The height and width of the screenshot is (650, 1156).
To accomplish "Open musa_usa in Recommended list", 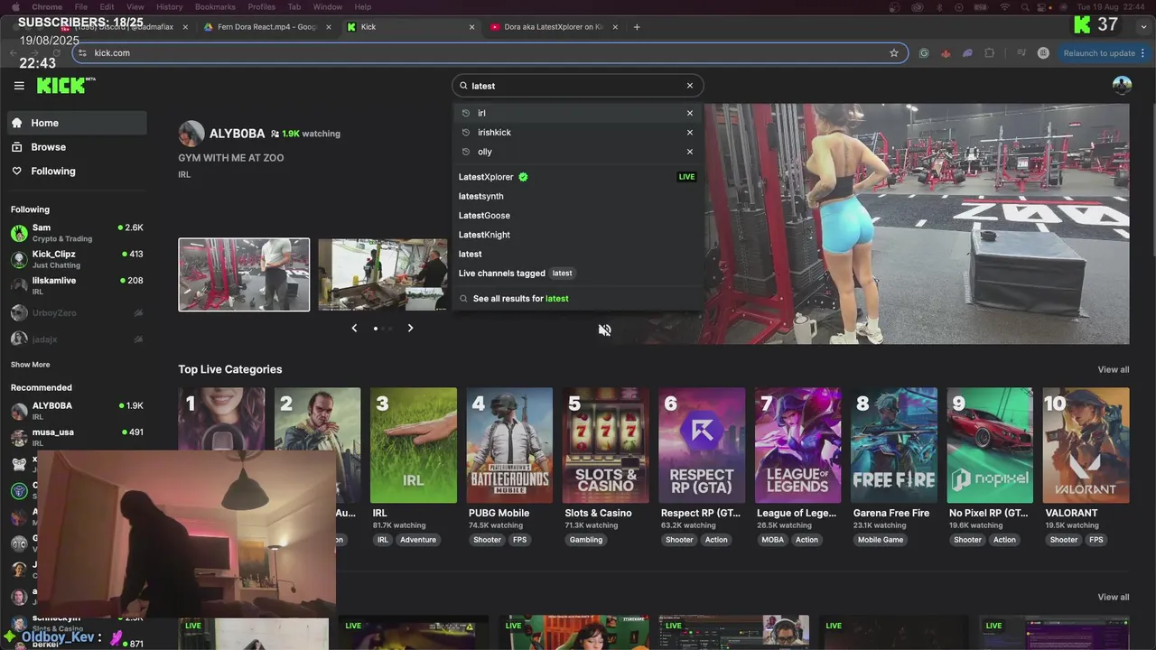I will (77, 437).
